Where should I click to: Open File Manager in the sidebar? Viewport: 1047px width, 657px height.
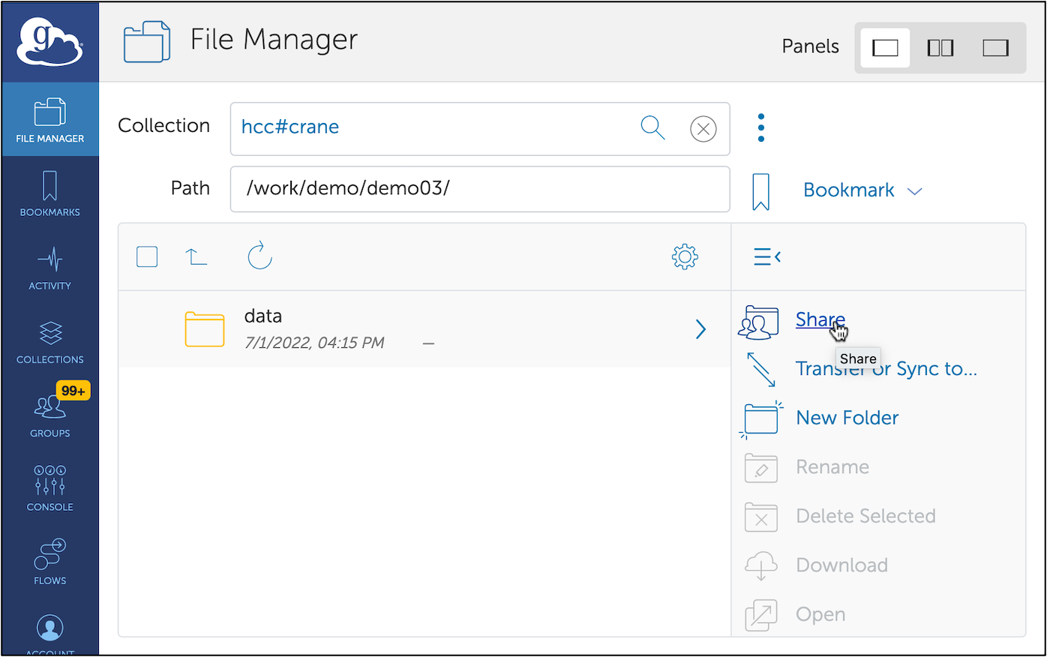50,119
